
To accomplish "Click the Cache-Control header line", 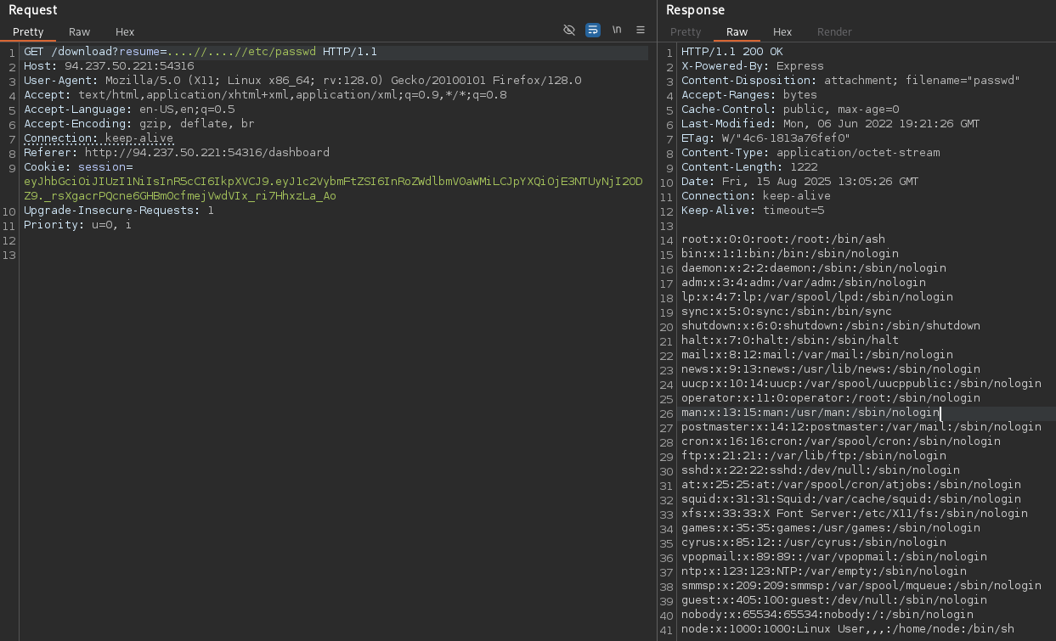I will point(790,110).
